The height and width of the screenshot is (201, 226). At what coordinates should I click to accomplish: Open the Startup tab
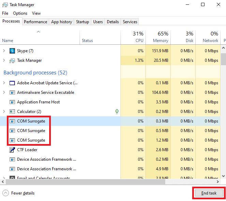83,22
